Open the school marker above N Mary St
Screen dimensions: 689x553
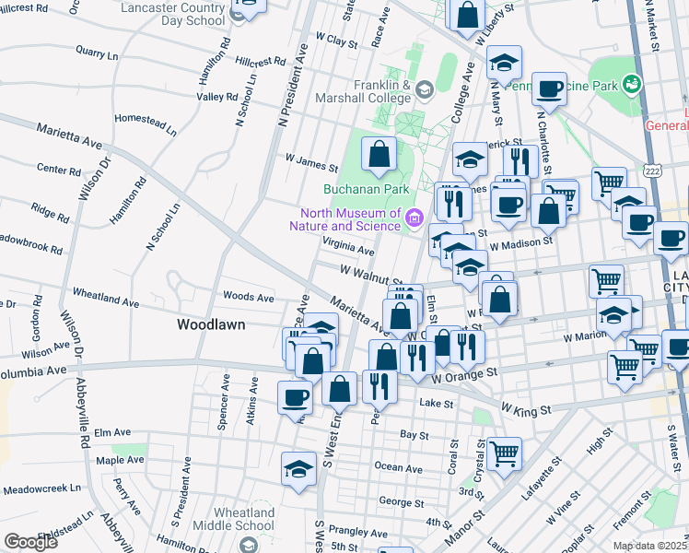[x=504, y=64]
